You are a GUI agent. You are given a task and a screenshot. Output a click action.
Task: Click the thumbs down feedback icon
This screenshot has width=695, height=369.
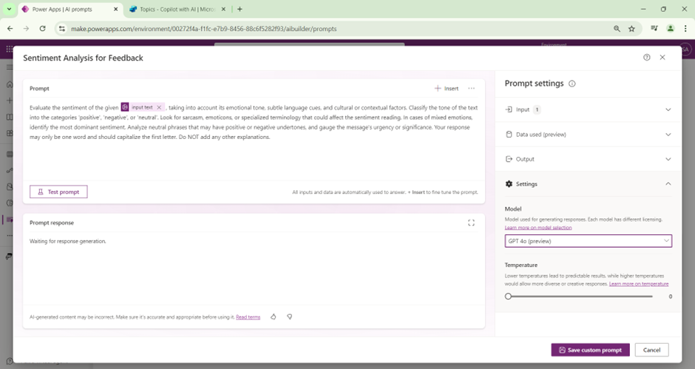[x=290, y=316]
